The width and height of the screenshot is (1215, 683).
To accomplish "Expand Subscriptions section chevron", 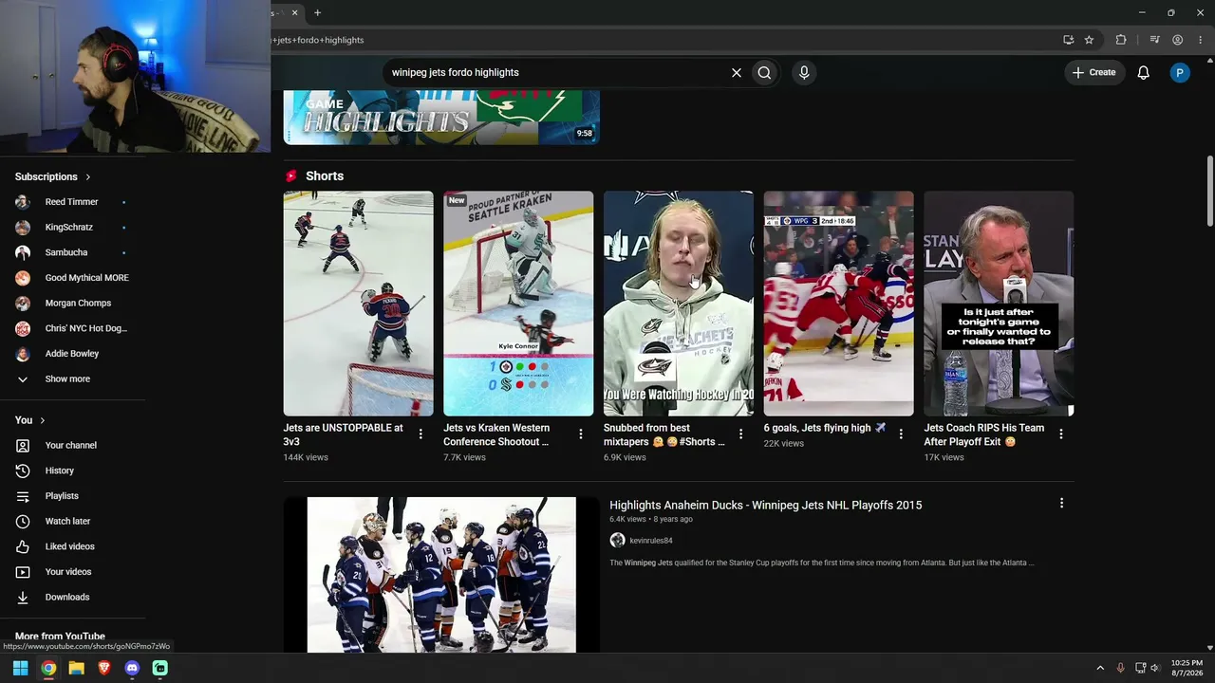I will [88, 176].
